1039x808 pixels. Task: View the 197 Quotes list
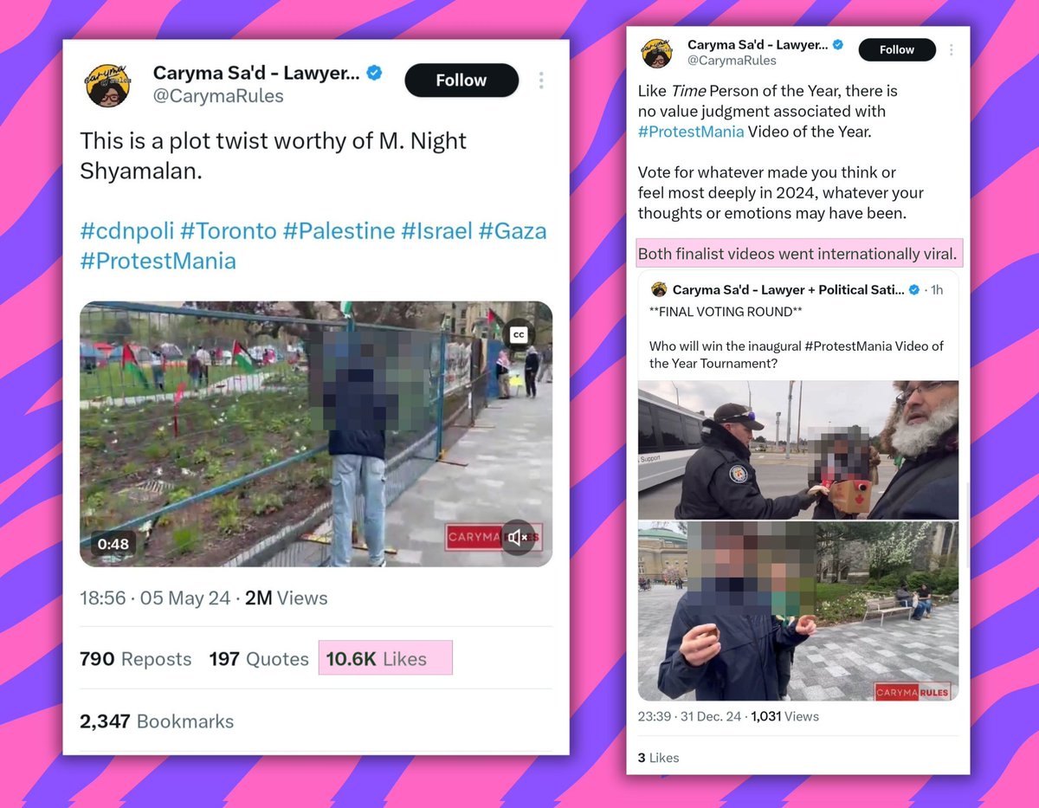coord(259,659)
